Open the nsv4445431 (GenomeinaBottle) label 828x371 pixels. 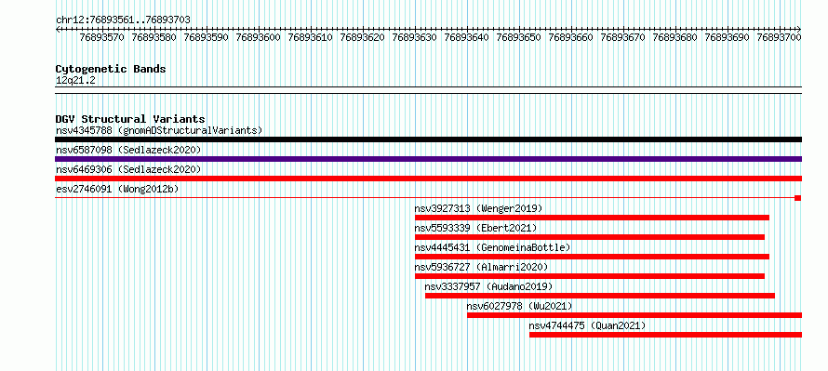point(493,247)
